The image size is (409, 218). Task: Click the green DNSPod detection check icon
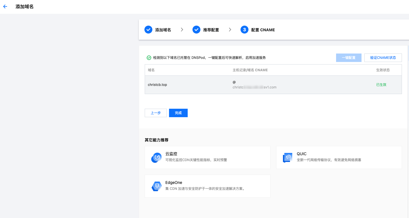pos(149,58)
